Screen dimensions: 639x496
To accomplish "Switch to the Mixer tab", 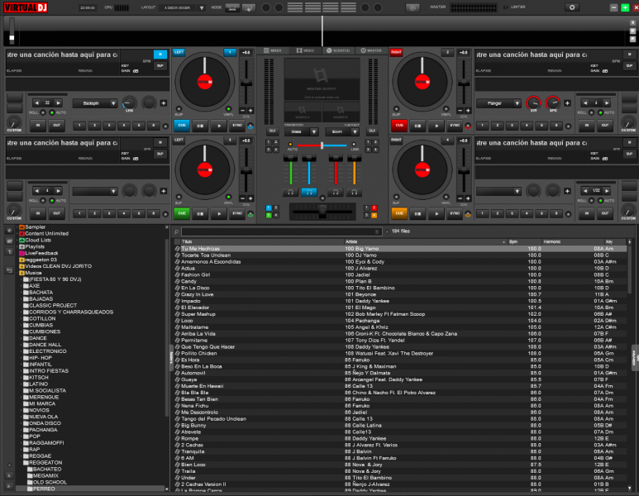I will click(x=273, y=50).
